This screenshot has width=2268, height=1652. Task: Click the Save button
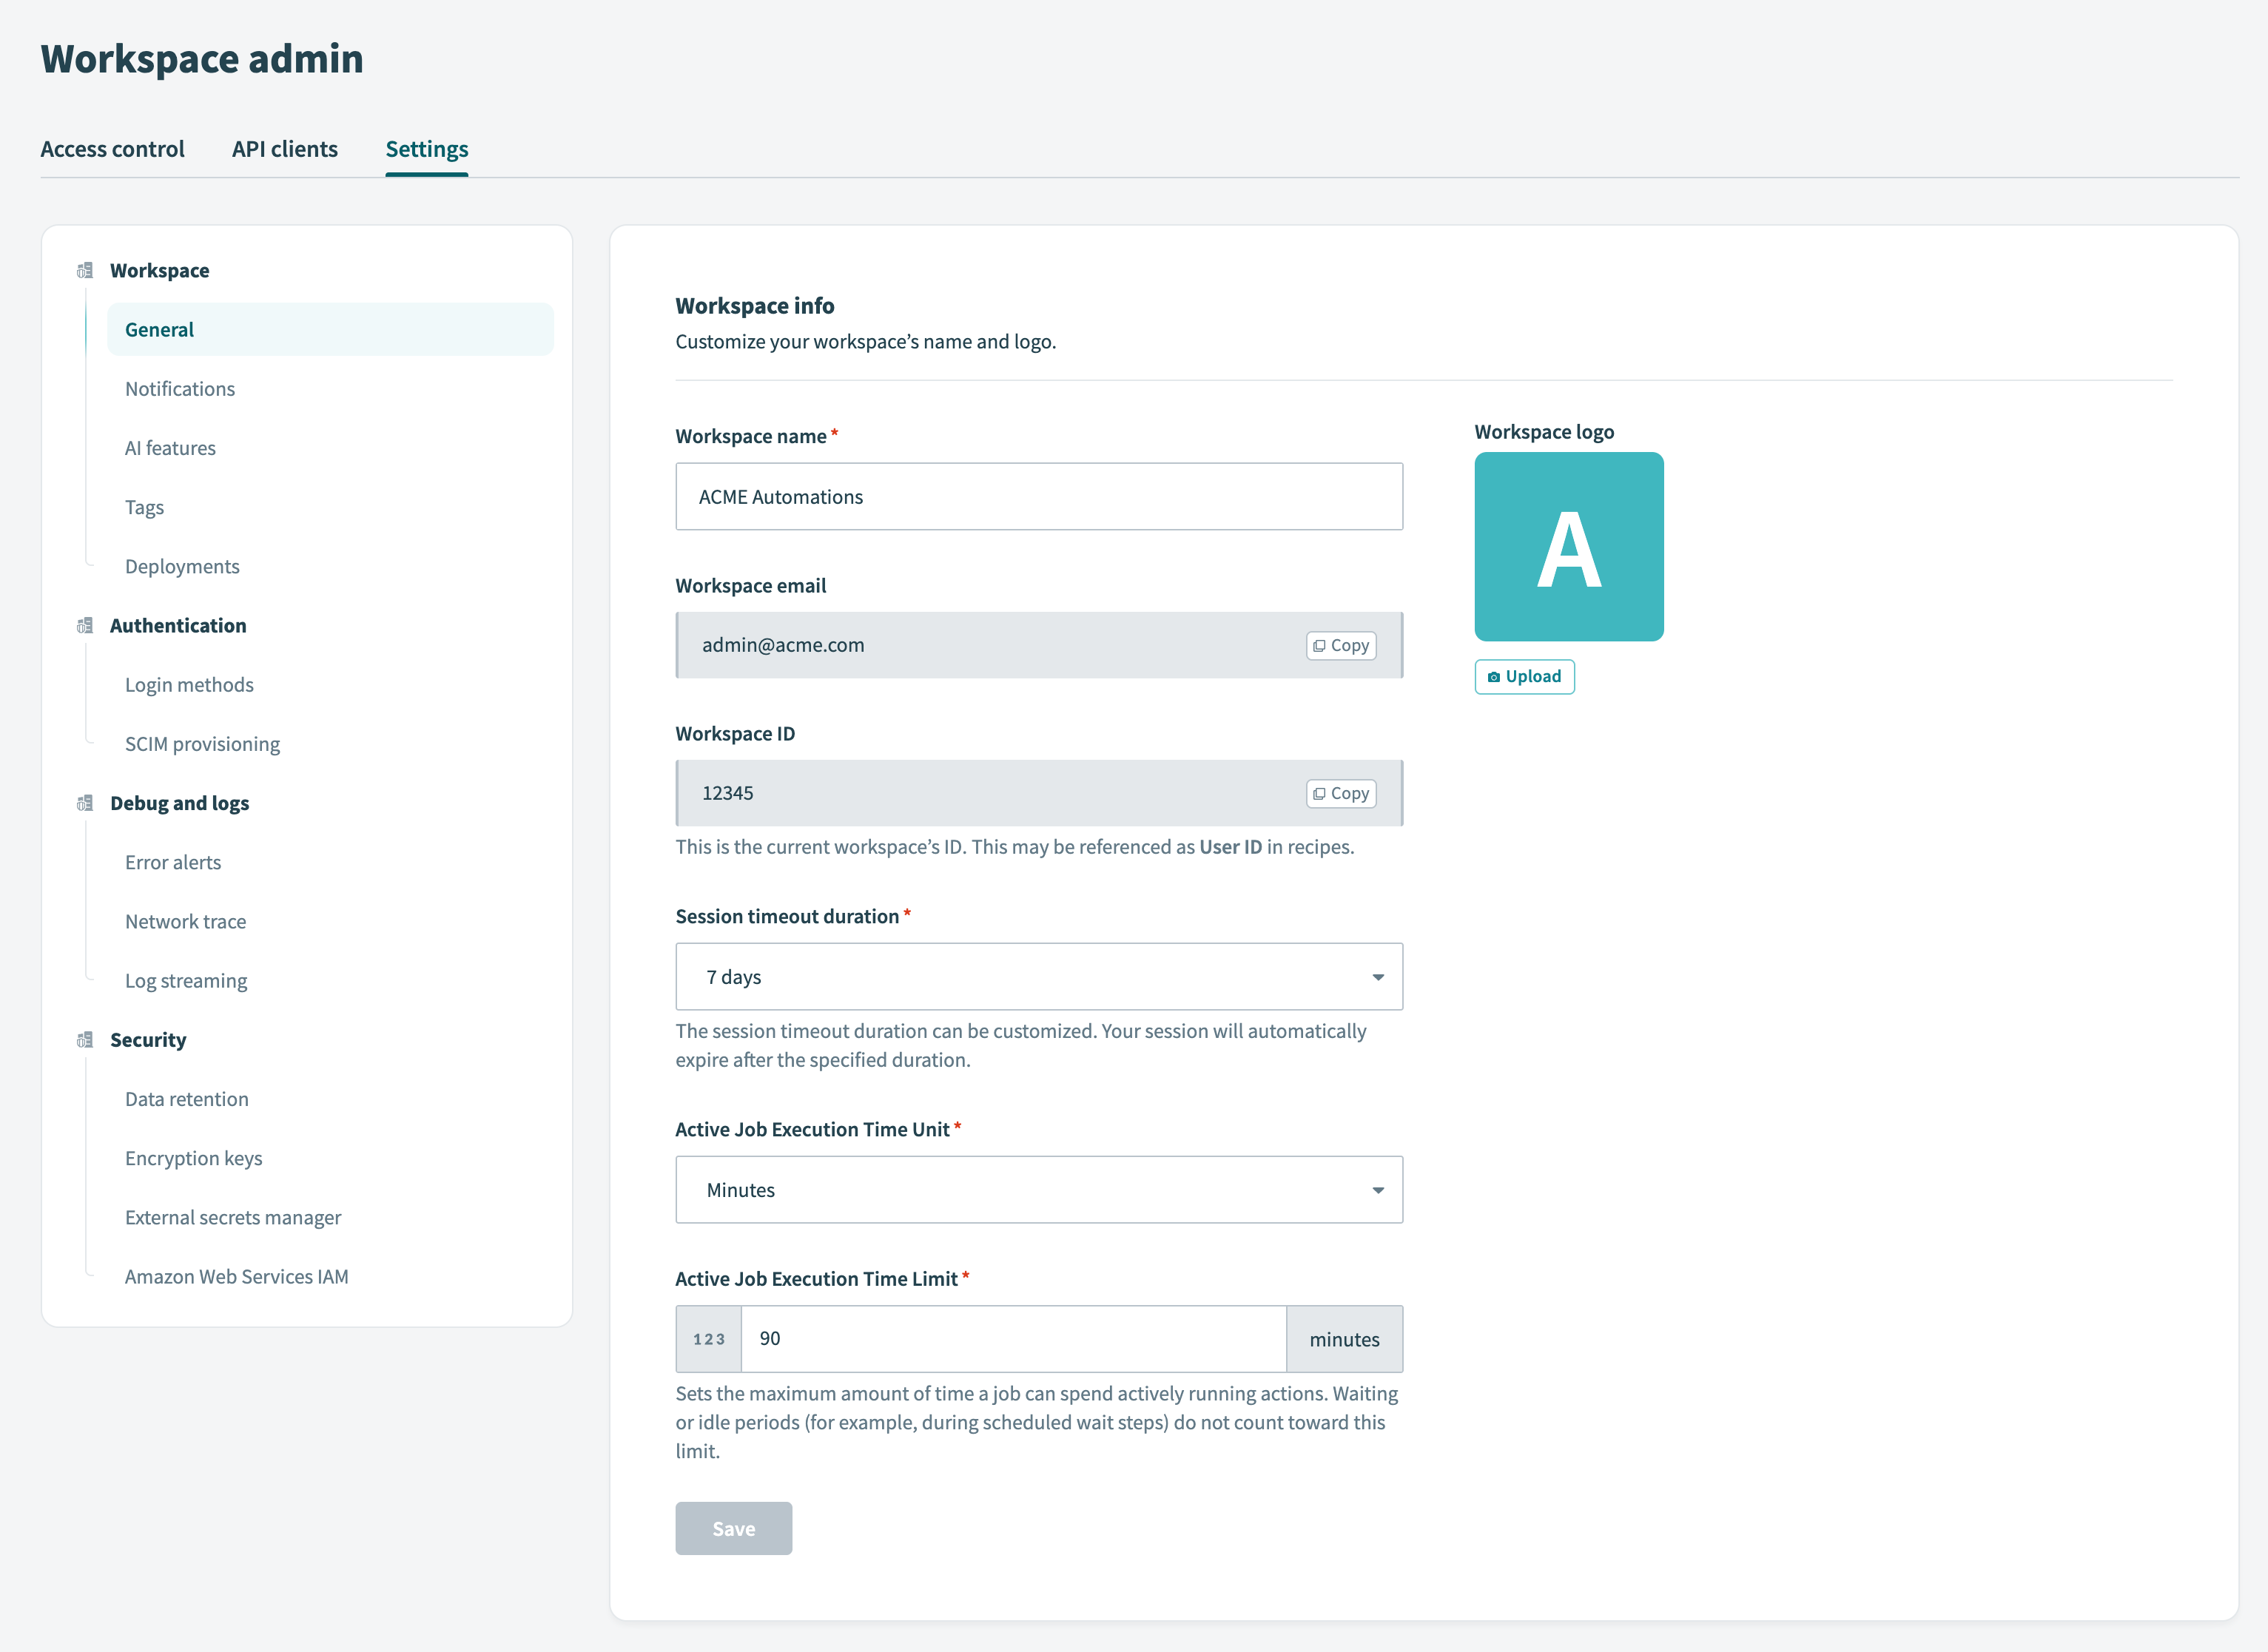(733, 1528)
